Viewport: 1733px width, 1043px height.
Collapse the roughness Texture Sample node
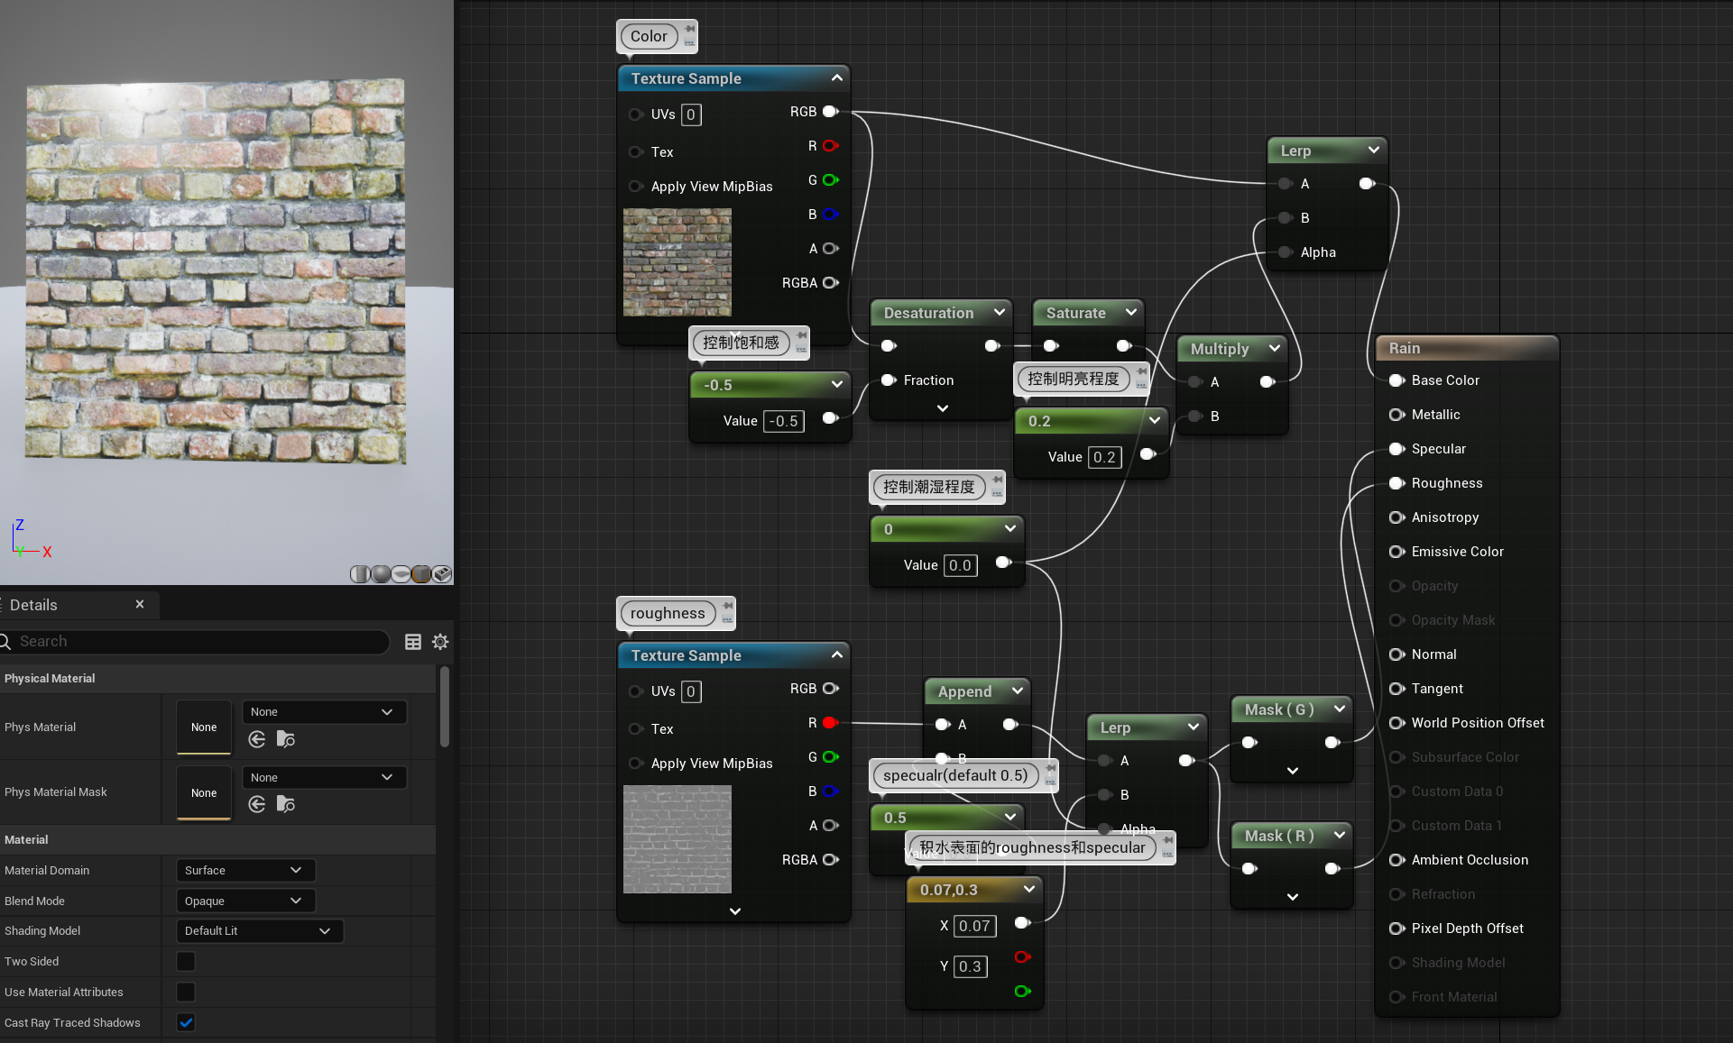click(837, 655)
